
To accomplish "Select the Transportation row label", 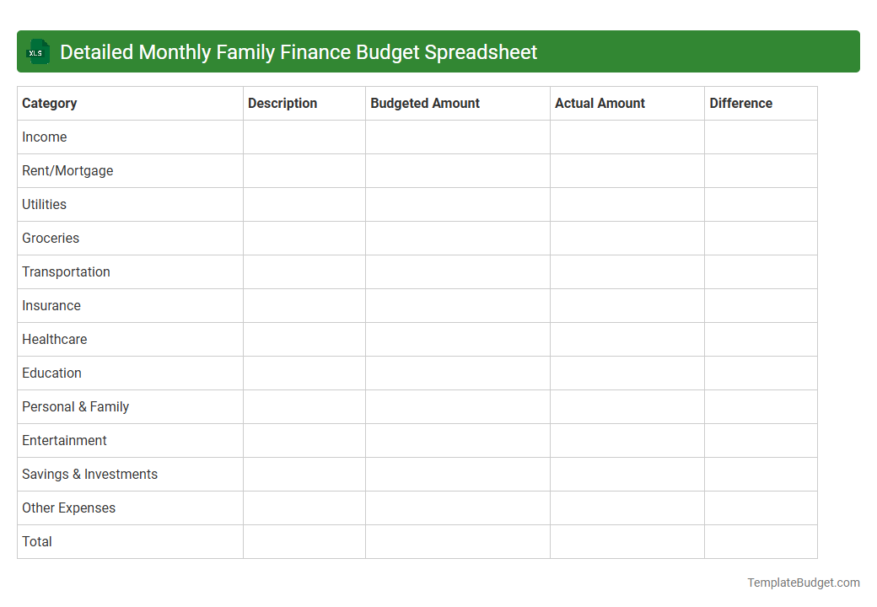I will (x=66, y=271).
